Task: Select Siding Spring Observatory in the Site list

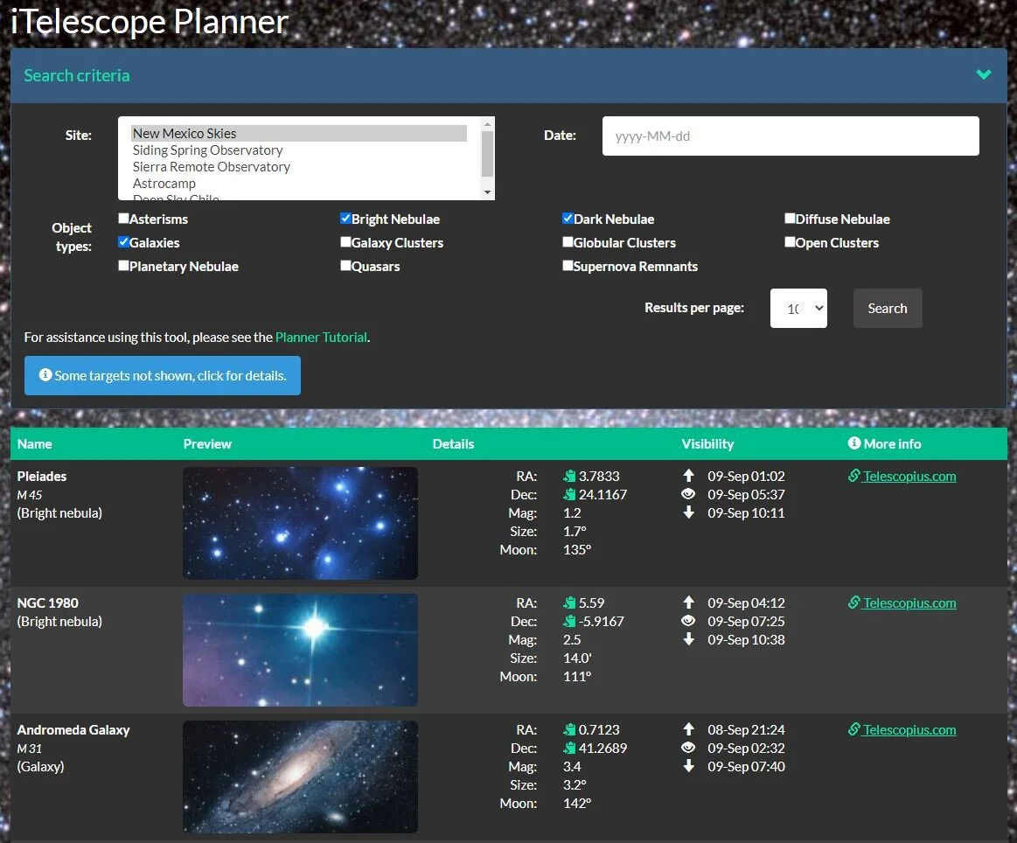Action: [207, 150]
